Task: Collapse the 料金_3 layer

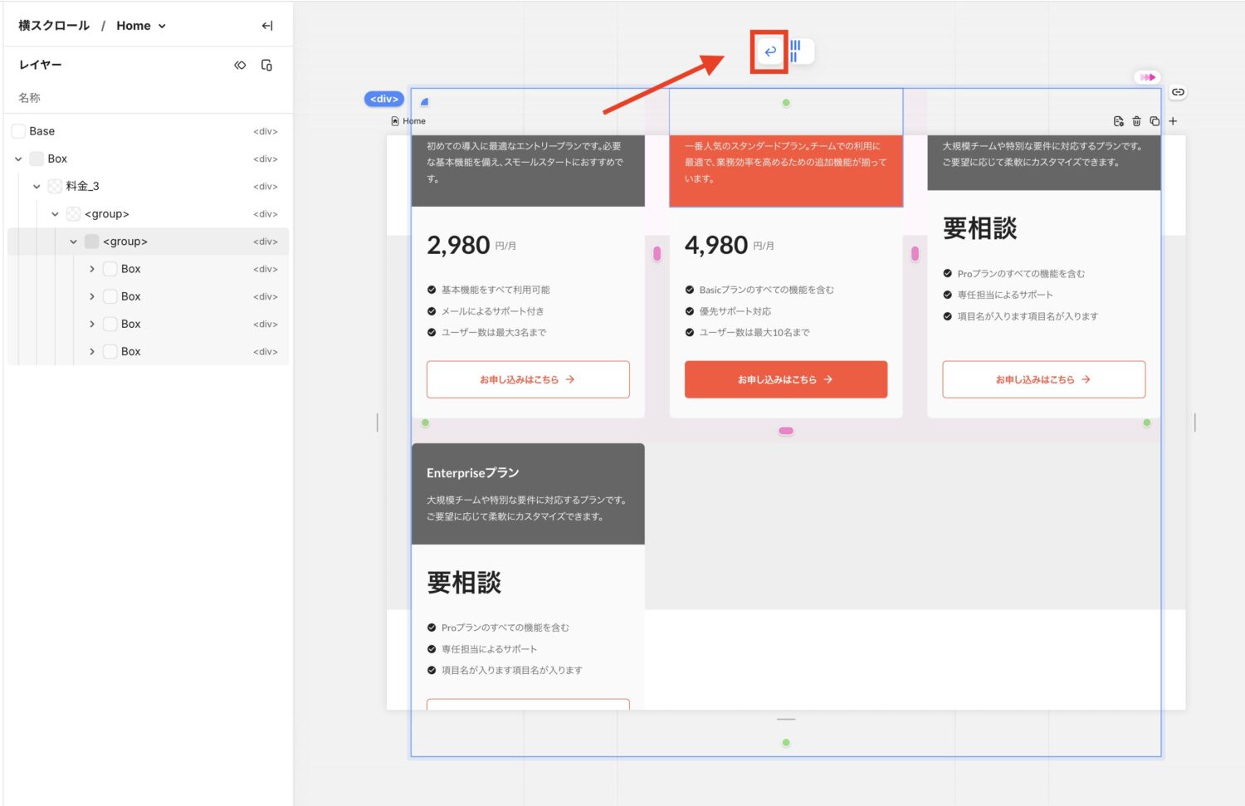Action: coord(37,187)
